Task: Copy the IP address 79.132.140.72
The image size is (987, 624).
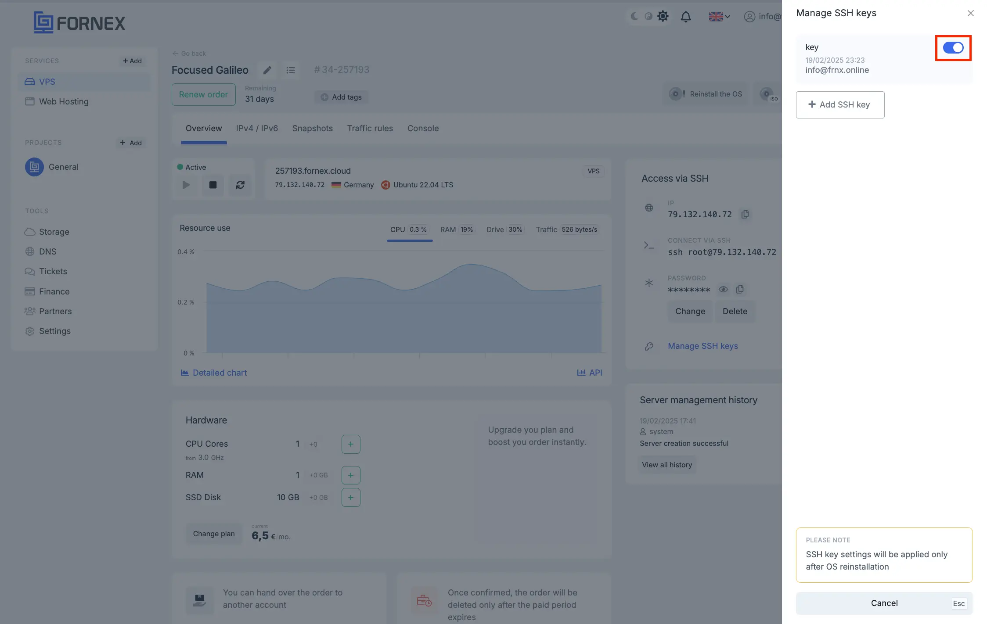Action: (745, 214)
